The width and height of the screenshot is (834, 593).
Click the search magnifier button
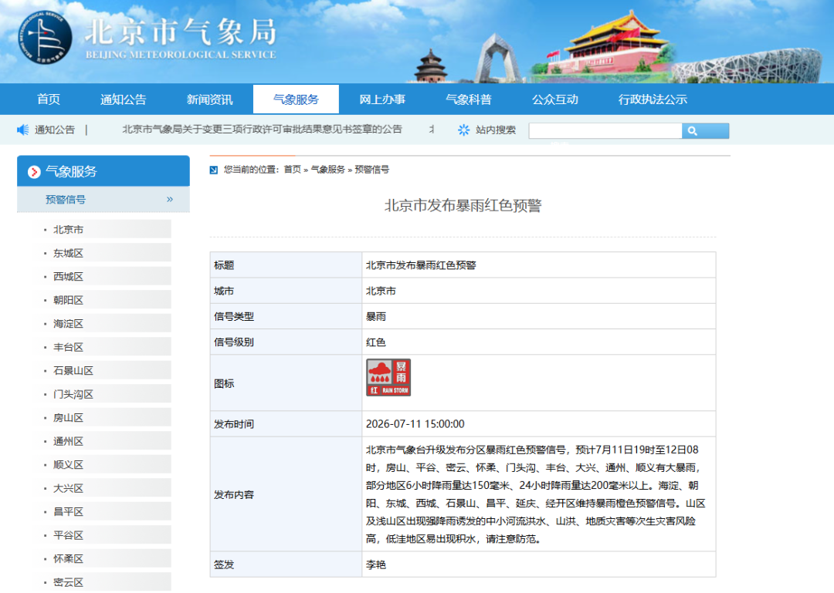pos(705,131)
